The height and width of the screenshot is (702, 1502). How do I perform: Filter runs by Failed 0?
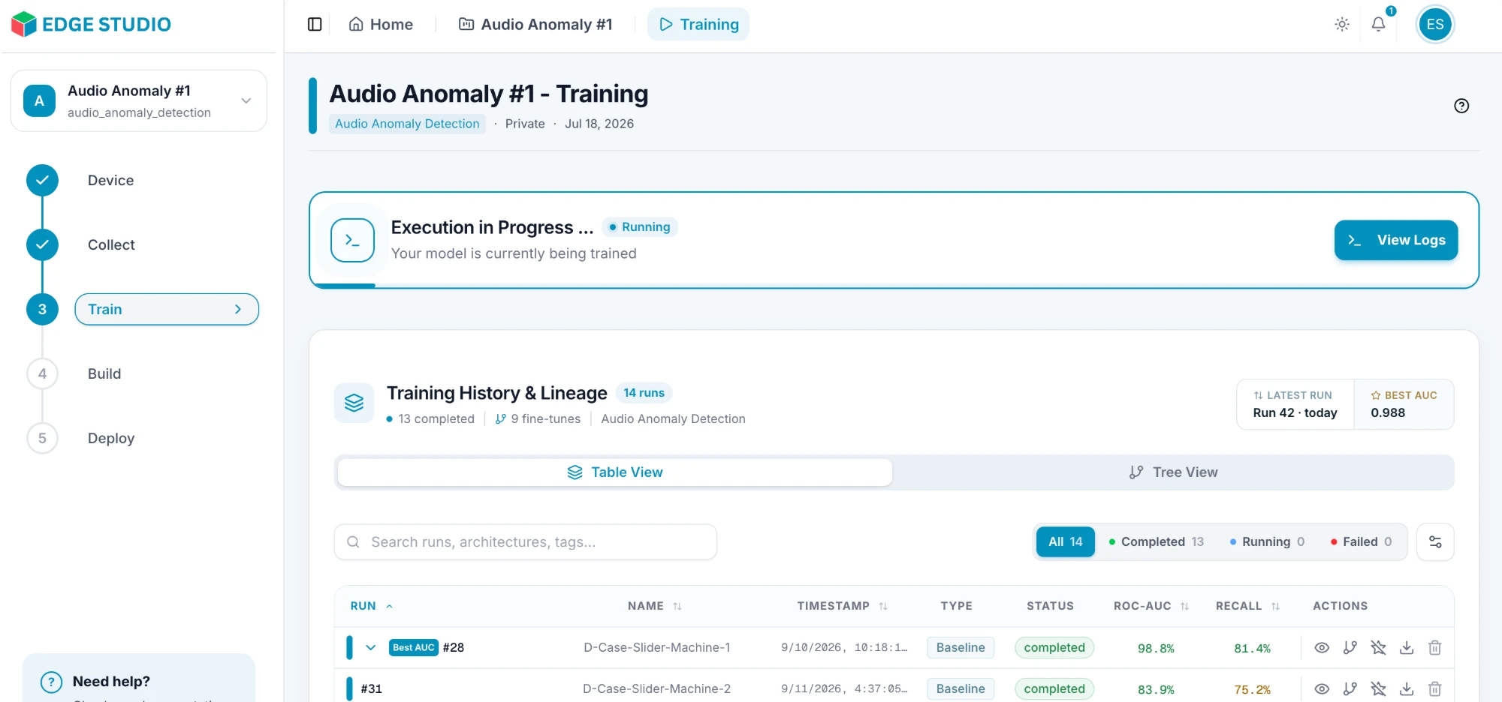click(1361, 541)
